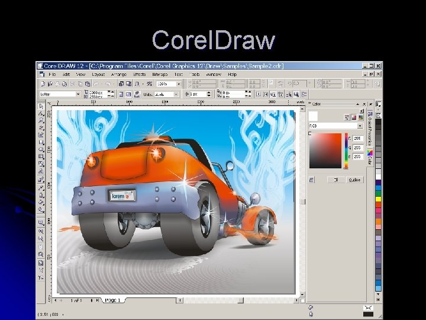Open the Edit menu
426x320 pixels.
[66, 74]
